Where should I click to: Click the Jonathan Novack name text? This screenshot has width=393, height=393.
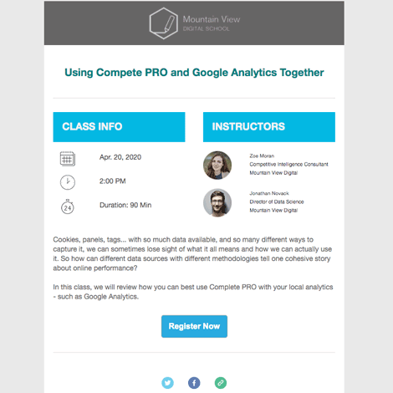[x=269, y=193]
